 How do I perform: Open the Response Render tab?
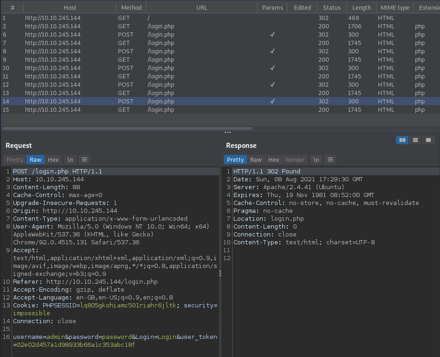point(295,159)
